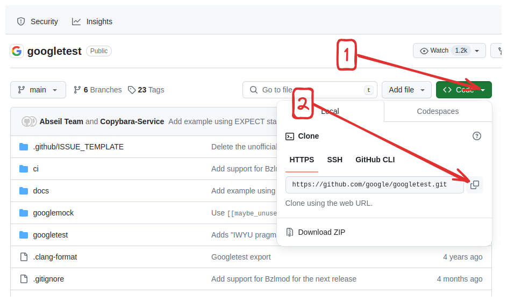The height and width of the screenshot is (302, 507).
Task: Click the '4 months ago' timestamp
Action: (460, 279)
